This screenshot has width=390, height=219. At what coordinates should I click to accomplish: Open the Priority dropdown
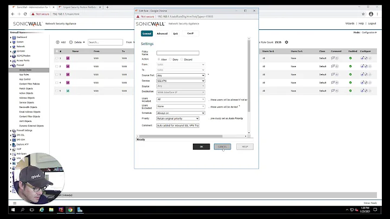point(178,119)
